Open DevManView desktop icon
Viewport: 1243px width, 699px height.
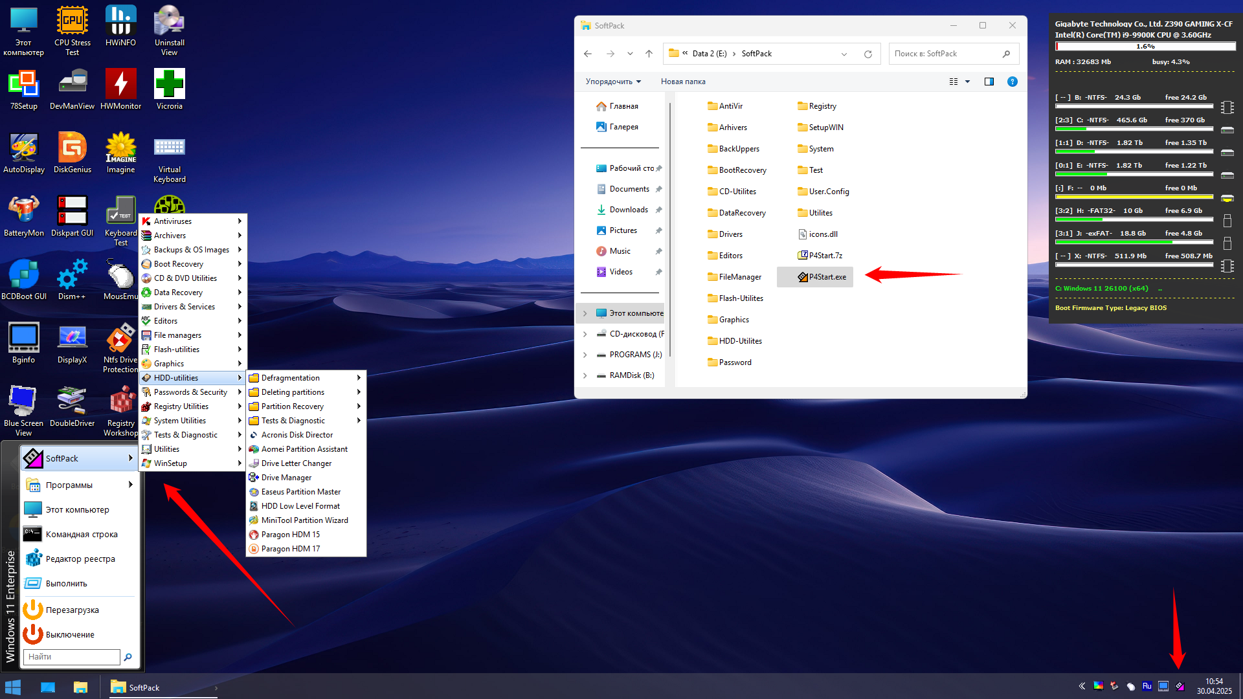[72, 89]
